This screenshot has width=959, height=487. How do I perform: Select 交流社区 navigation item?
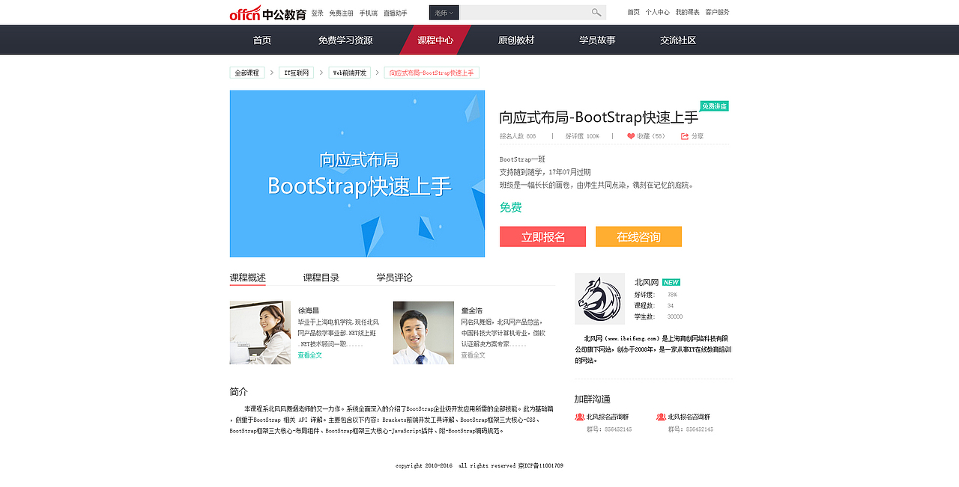tap(678, 40)
